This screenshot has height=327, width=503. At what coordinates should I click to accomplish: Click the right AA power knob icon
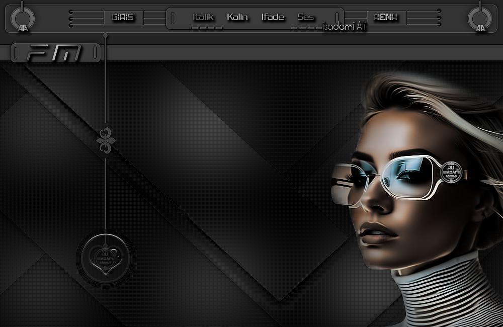coord(480,17)
